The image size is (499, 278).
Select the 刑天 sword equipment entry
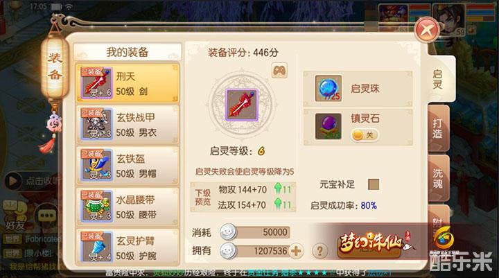(x=128, y=82)
